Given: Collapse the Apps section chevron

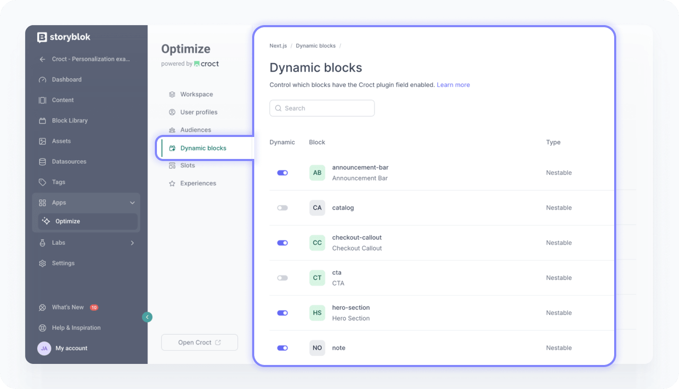Looking at the screenshot, I should coord(132,203).
